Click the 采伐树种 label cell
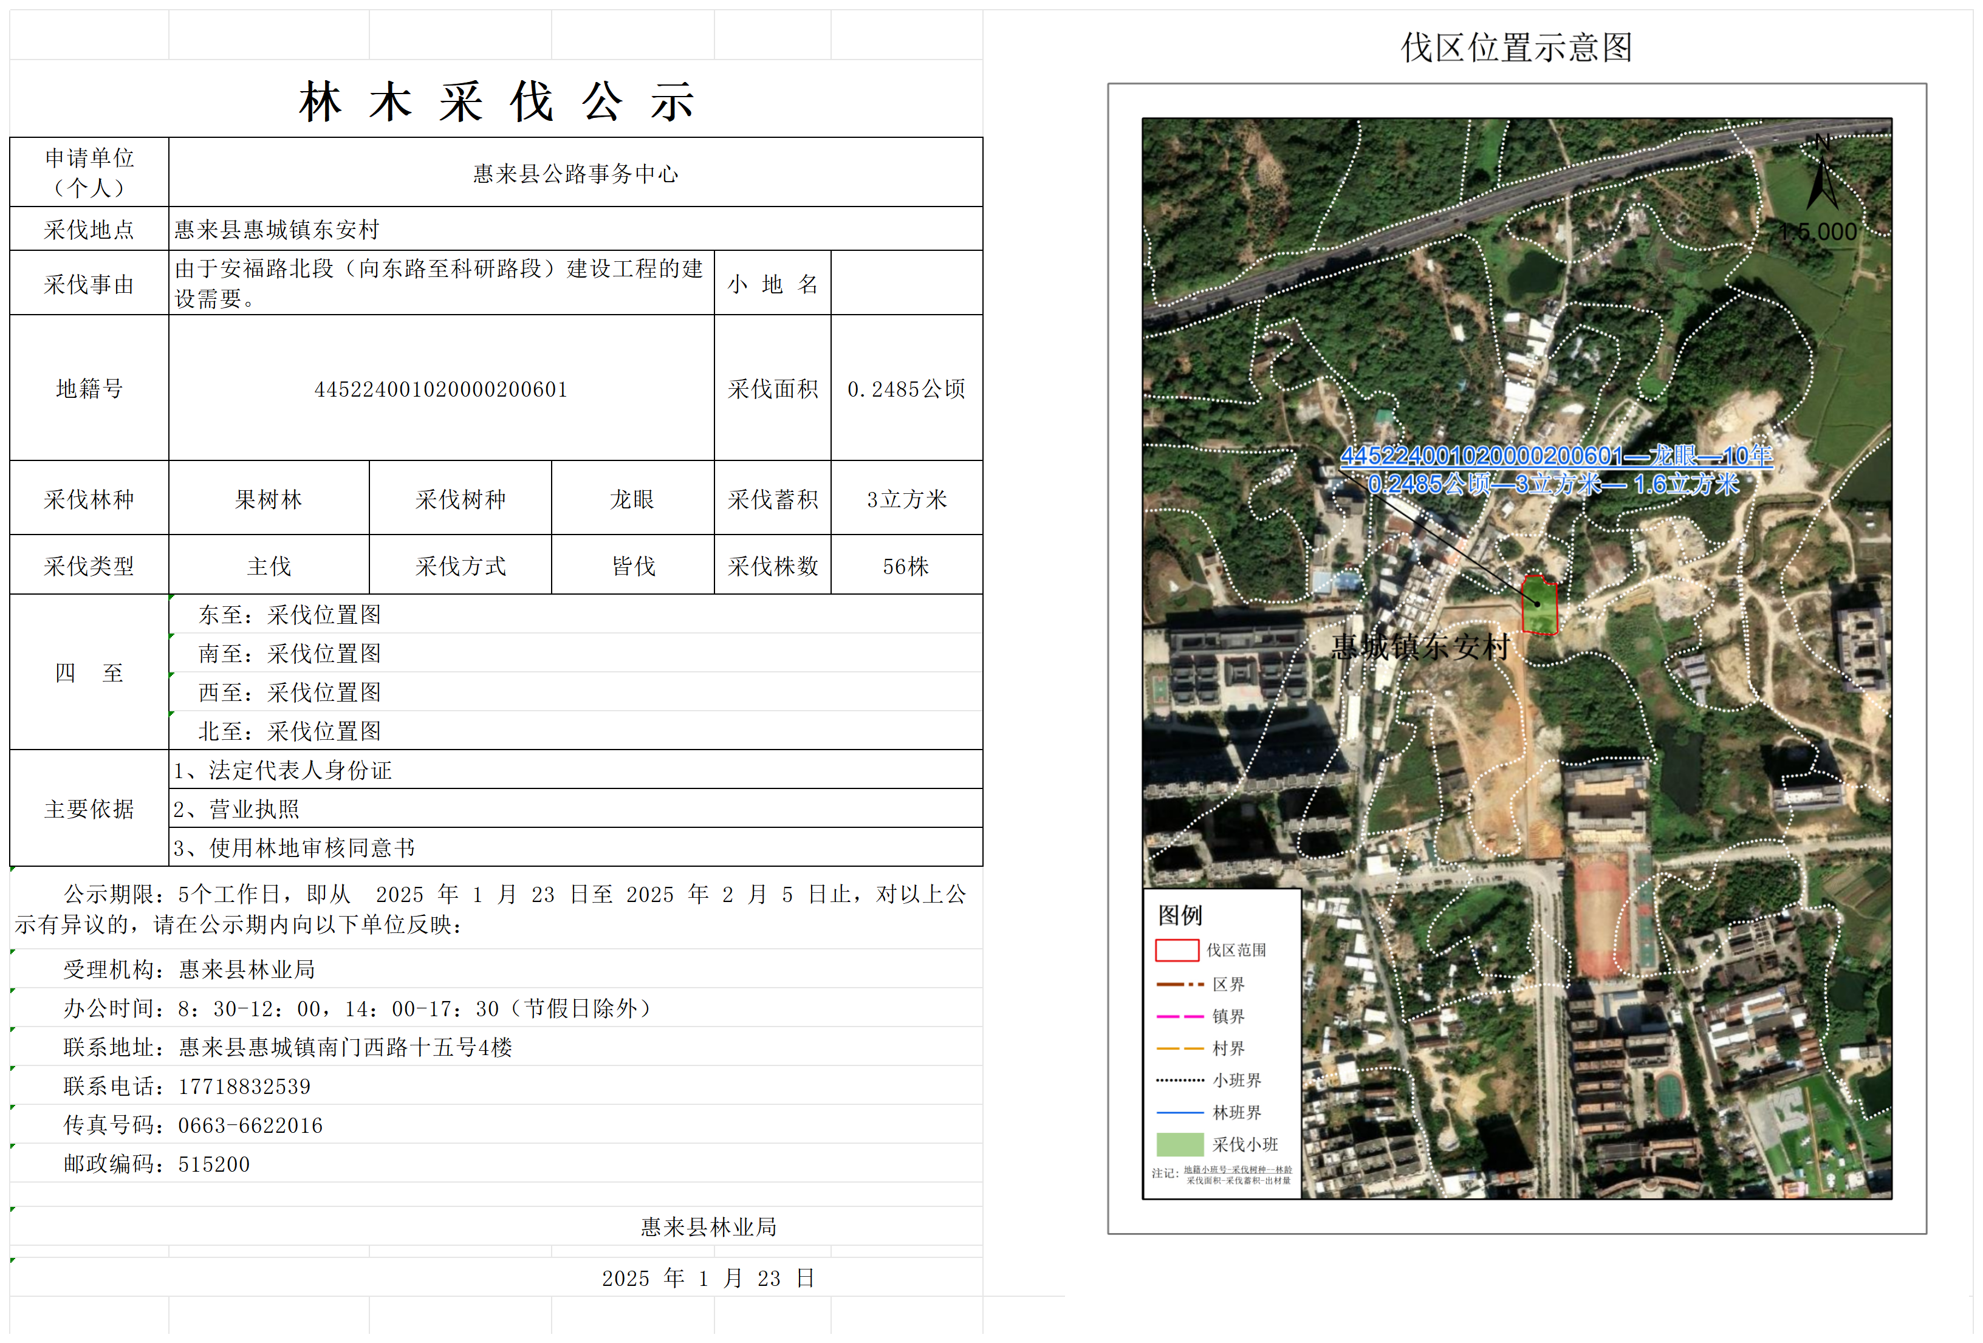This screenshot has height=1343, width=1983. pos(461,498)
